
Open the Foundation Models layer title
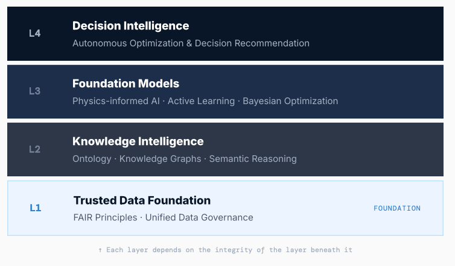(126, 84)
